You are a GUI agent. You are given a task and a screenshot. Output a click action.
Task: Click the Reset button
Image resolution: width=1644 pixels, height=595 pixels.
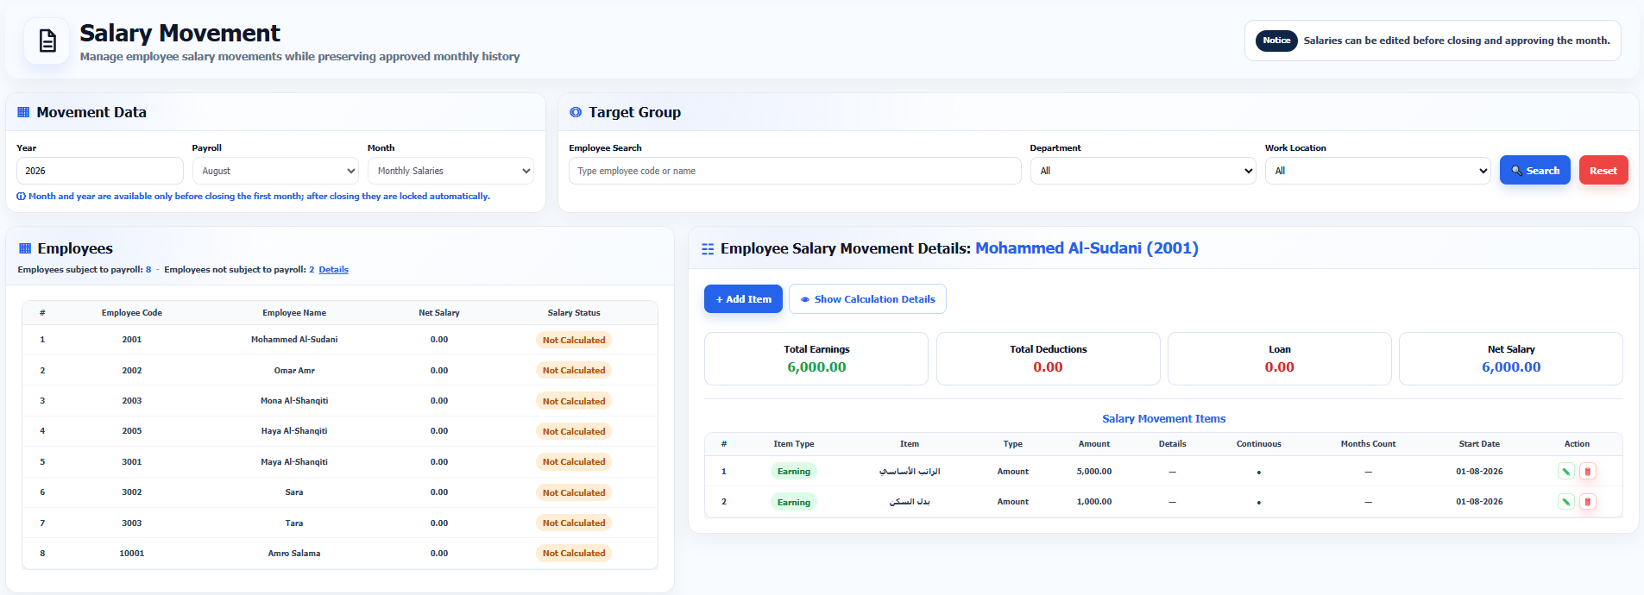tap(1603, 170)
